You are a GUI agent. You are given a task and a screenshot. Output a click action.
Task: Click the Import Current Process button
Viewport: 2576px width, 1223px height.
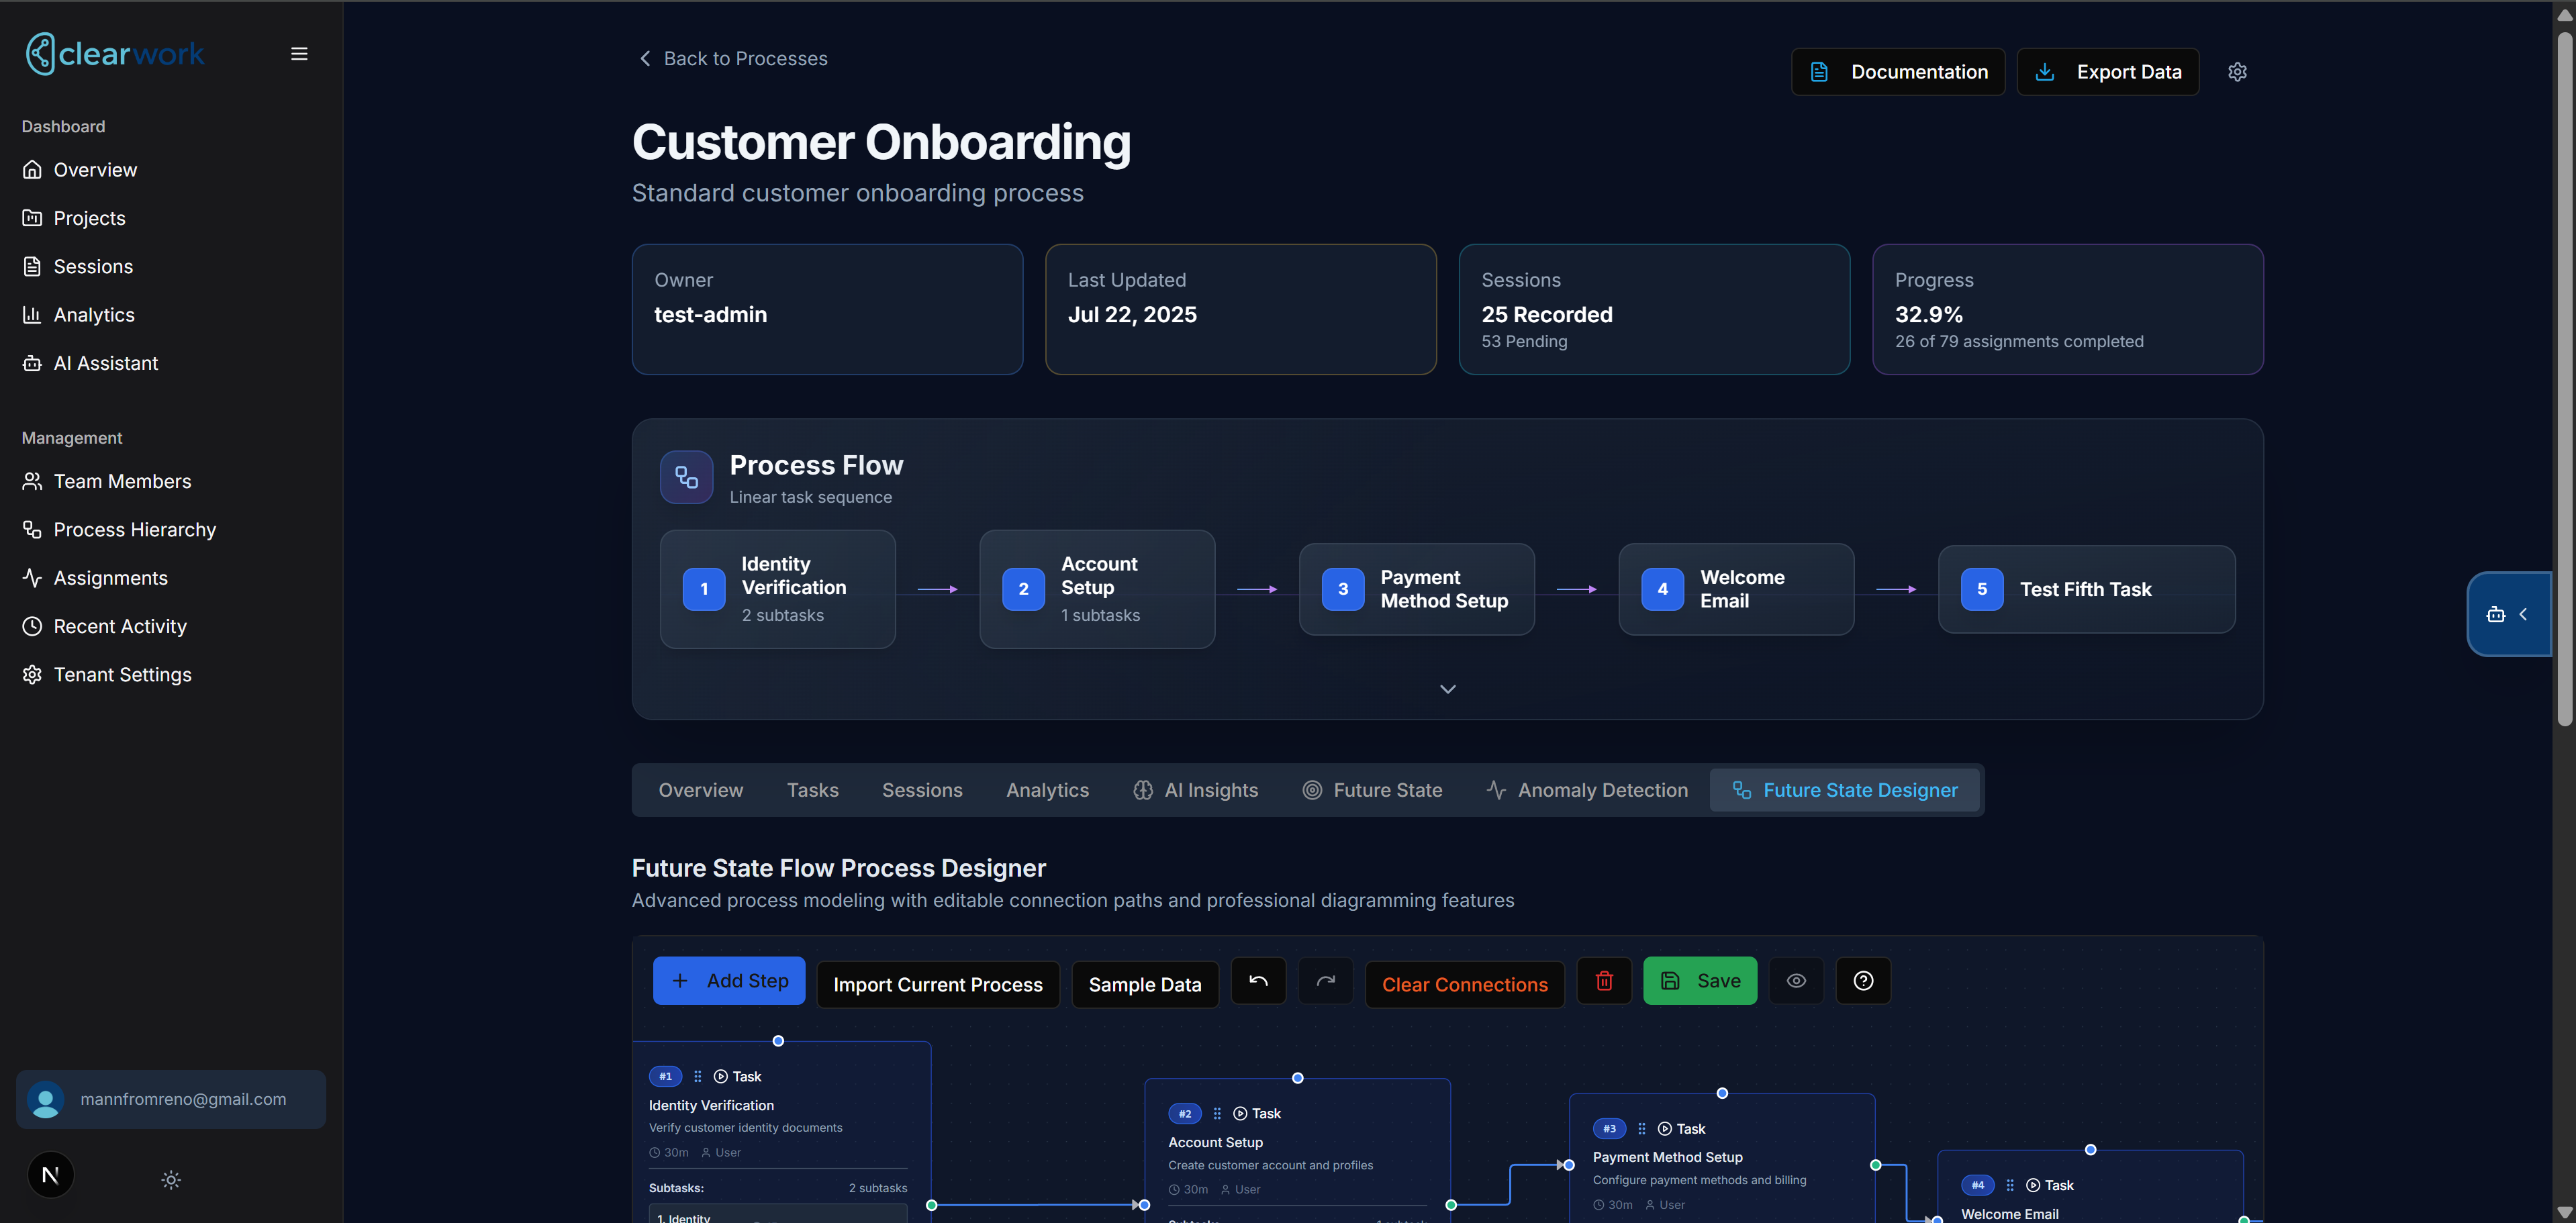pyautogui.click(x=938, y=985)
